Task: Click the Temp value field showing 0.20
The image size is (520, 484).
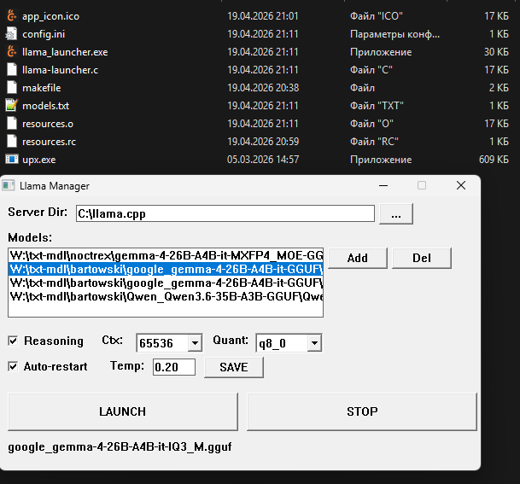Action: click(174, 367)
